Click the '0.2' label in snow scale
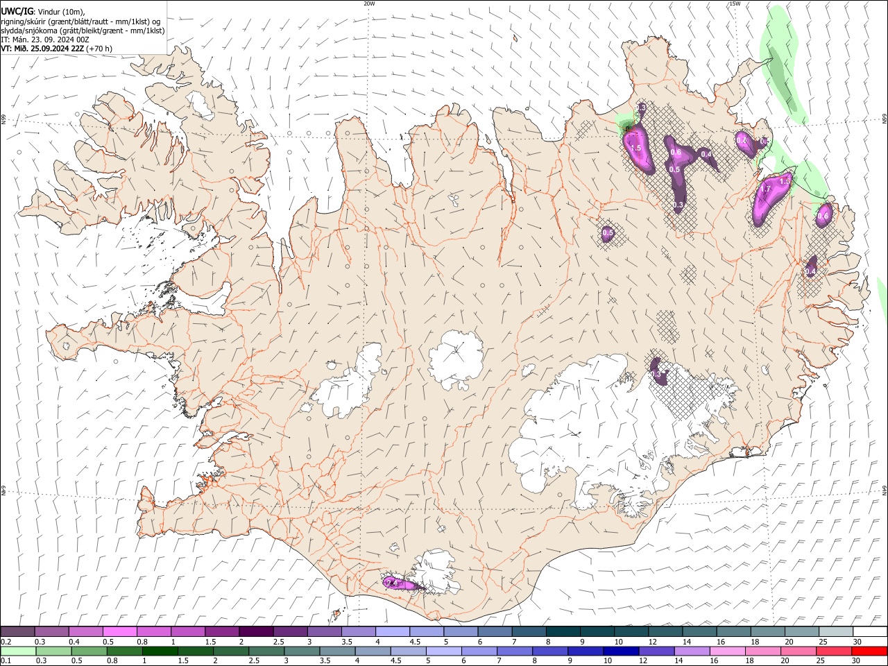This screenshot has height=666, width=888. click(x=6, y=642)
